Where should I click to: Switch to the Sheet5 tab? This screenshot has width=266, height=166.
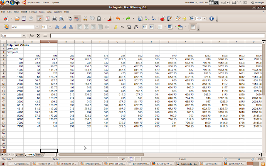pyautogui.click(x=39, y=154)
